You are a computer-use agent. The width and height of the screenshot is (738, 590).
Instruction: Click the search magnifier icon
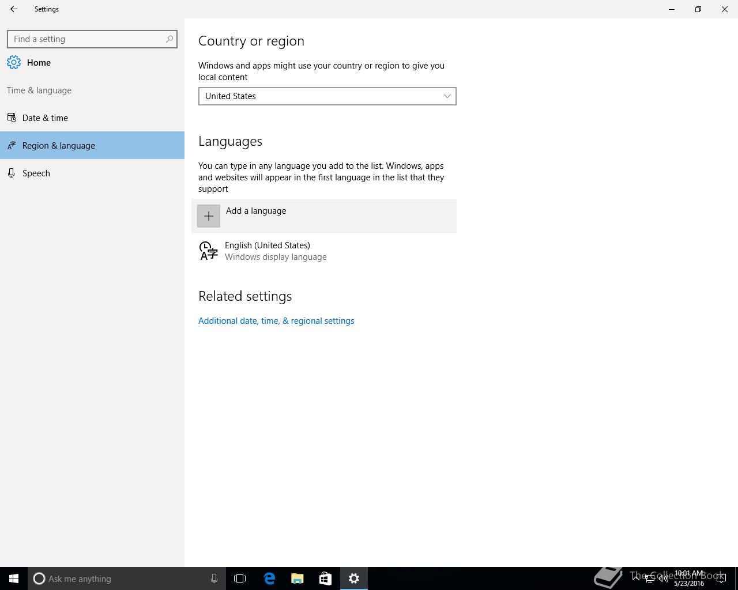(x=170, y=39)
